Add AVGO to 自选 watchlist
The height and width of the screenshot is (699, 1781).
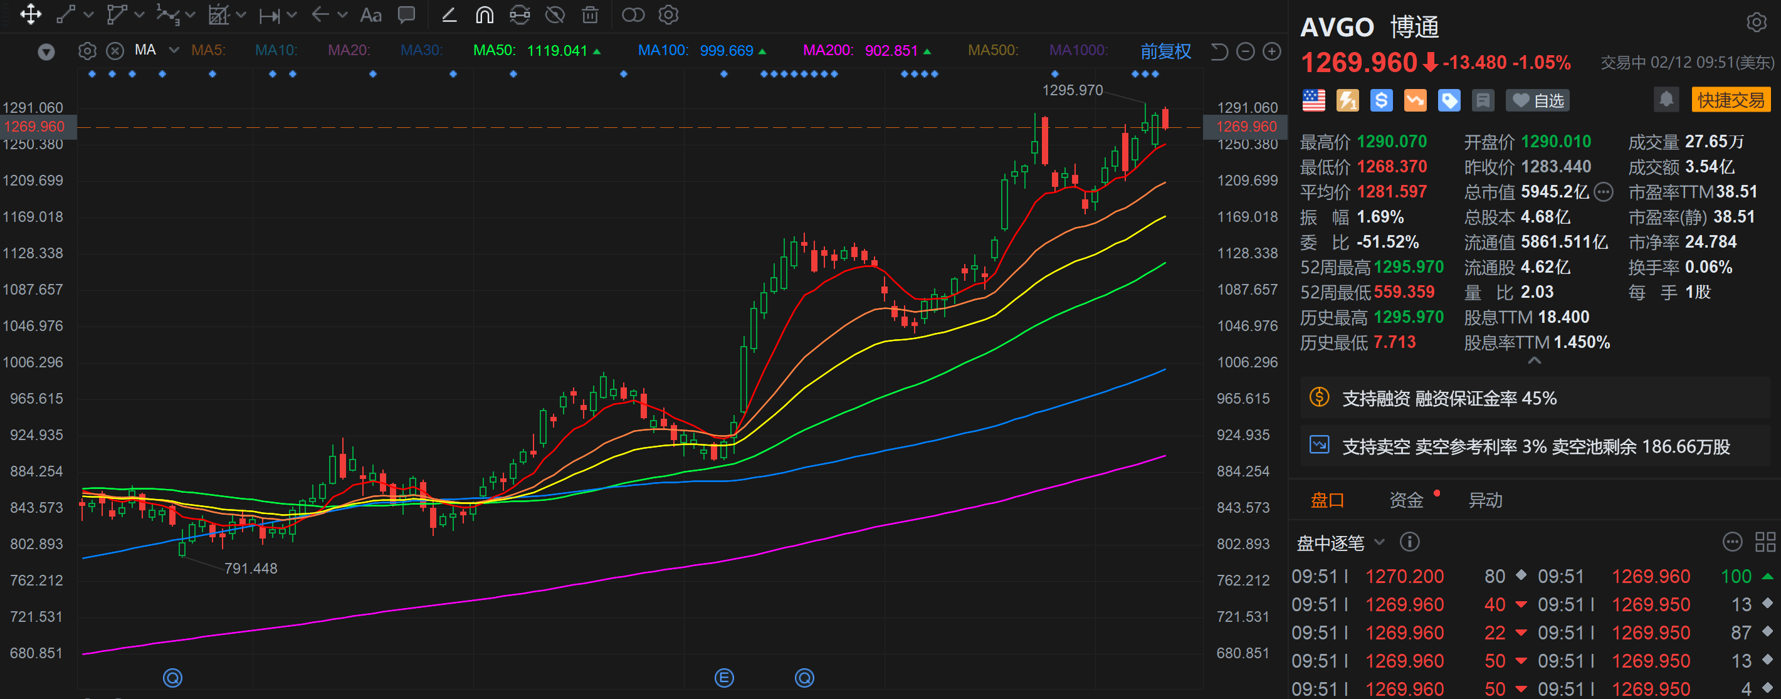(x=1538, y=101)
